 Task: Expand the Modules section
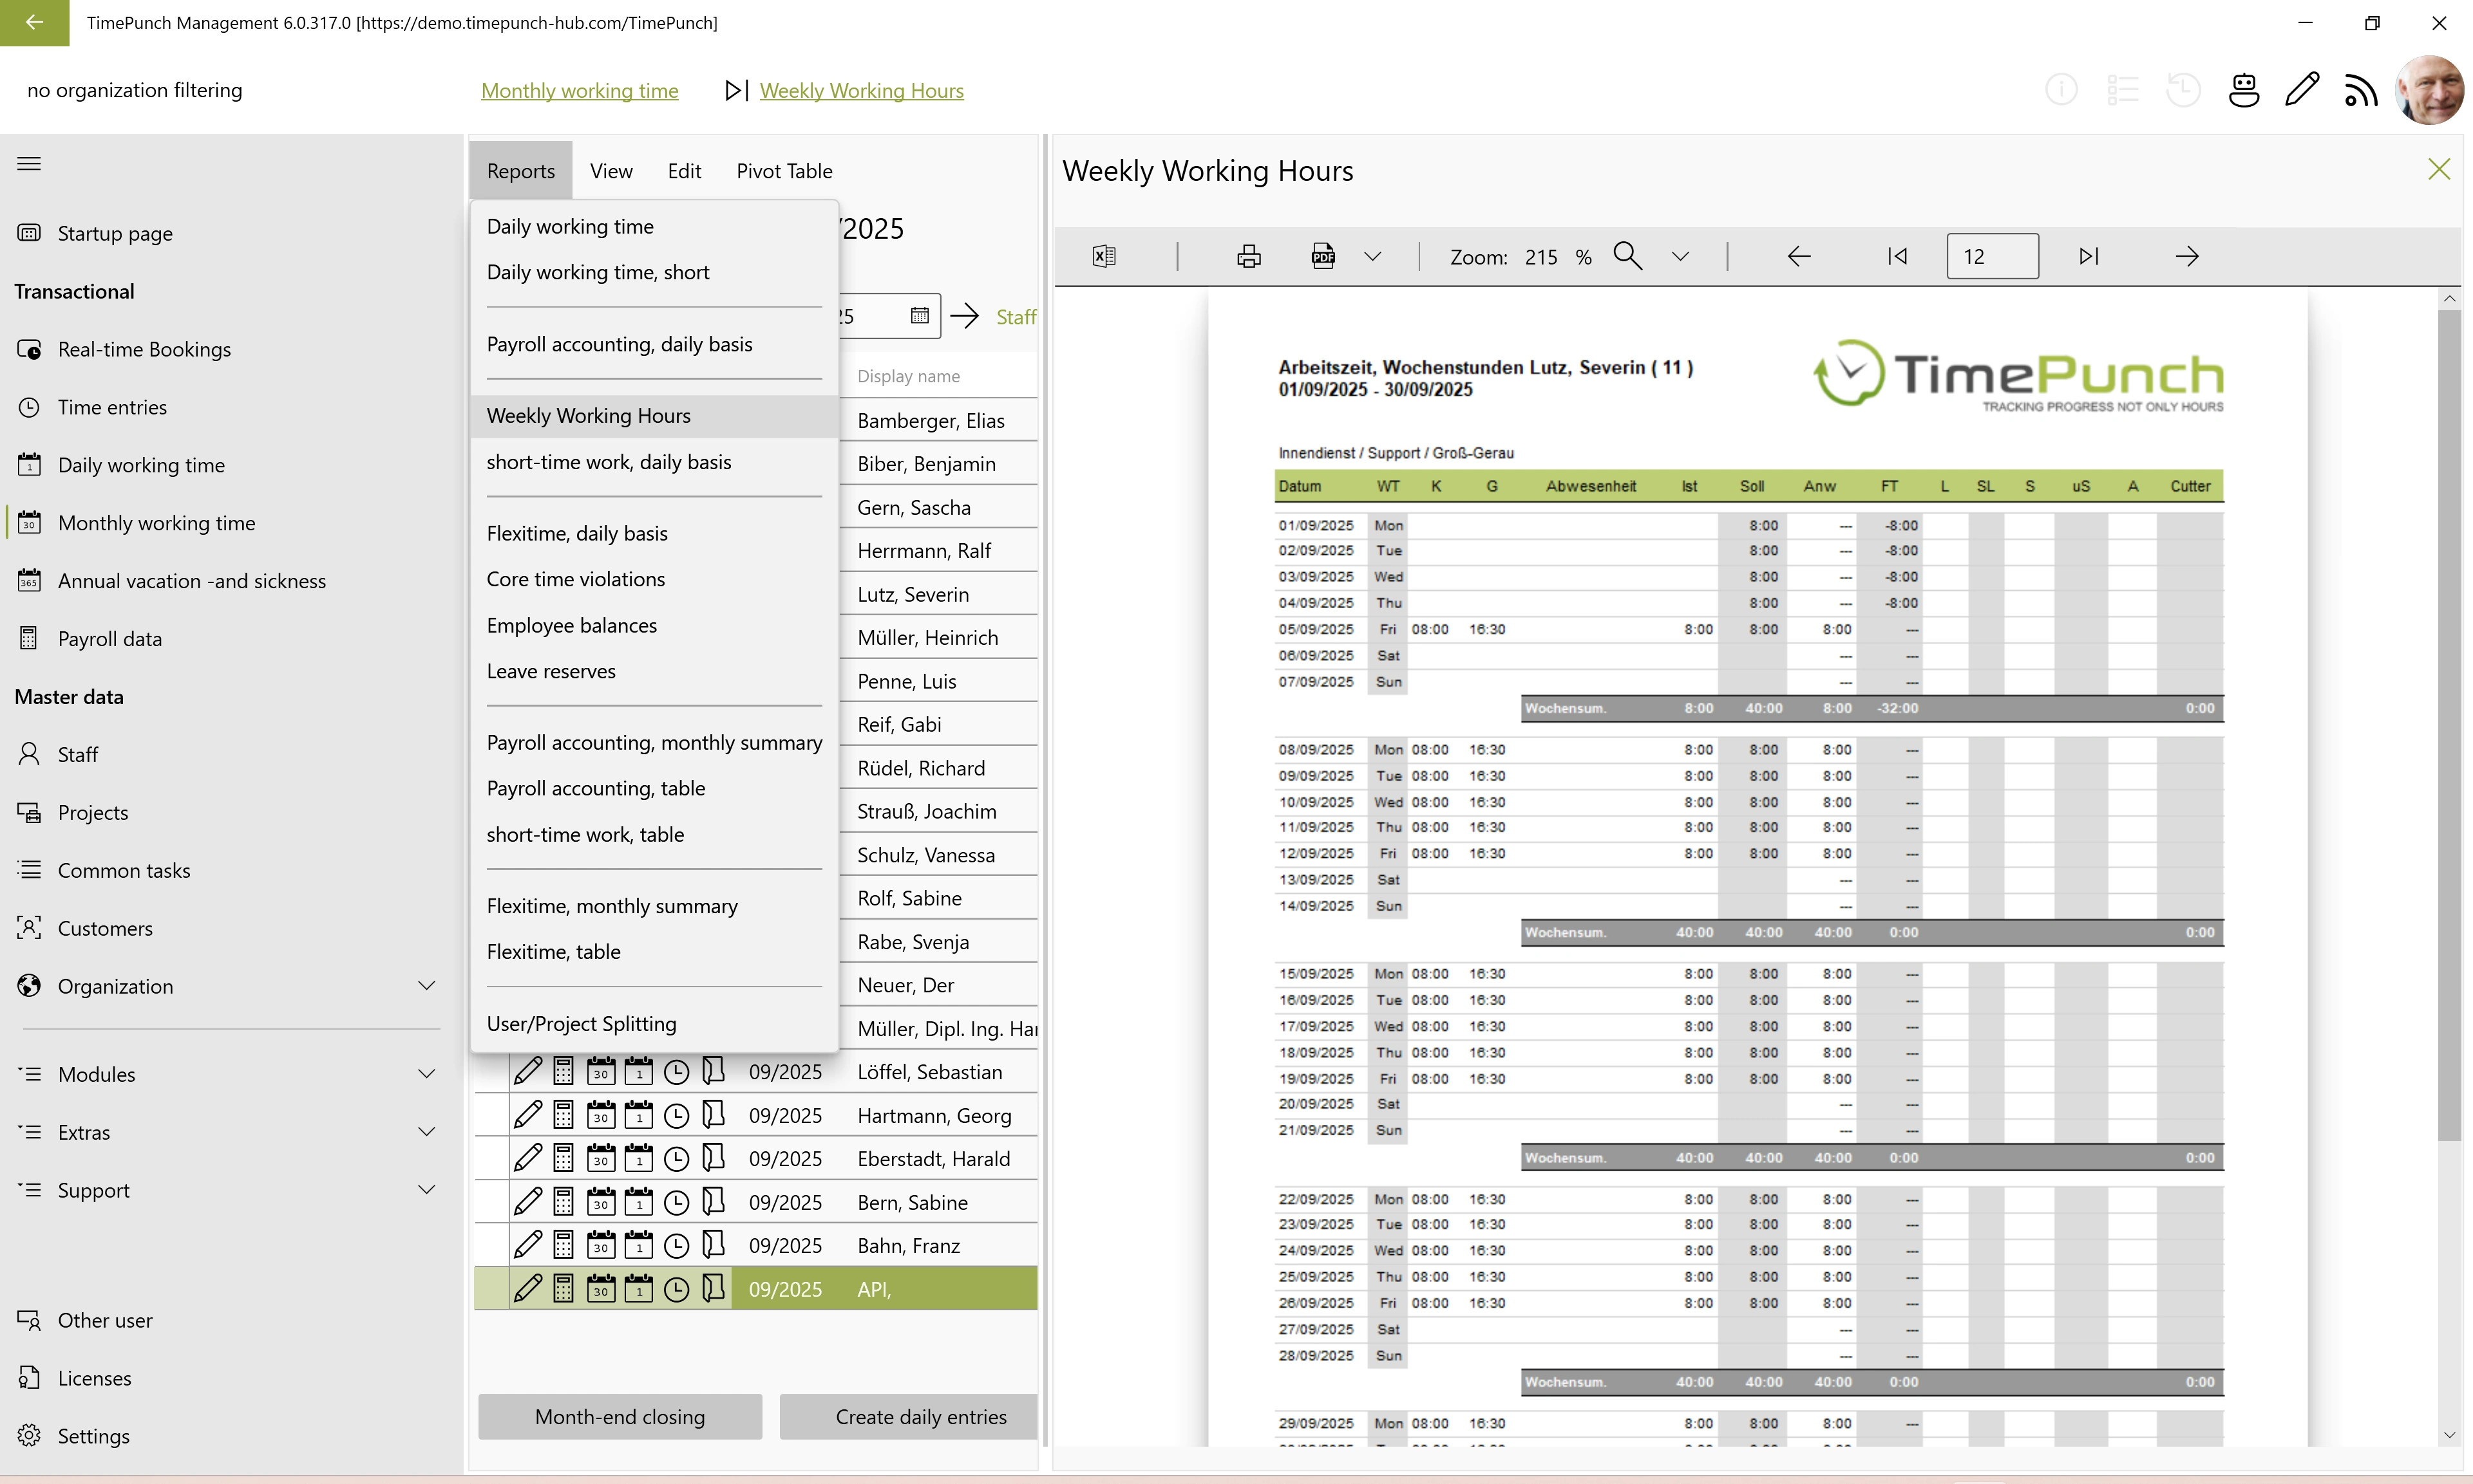[x=426, y=1074]
